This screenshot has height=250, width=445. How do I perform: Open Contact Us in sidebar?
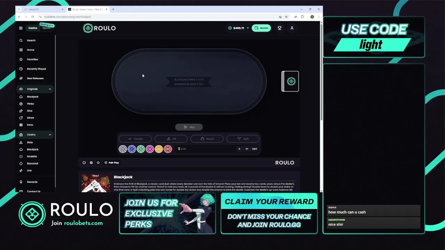click(30, 191)
